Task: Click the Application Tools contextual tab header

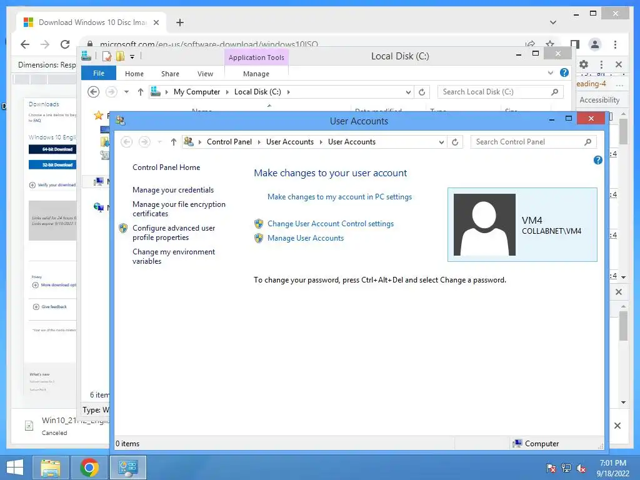Action: (256, 57)
